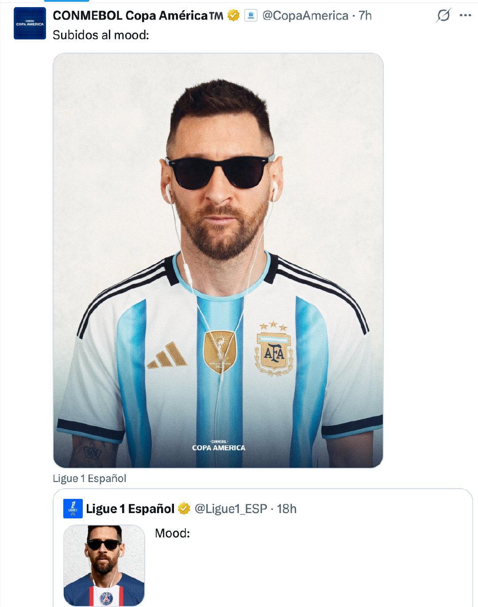Viewport: 478px width, 607px height.
Task: Open the large Argentina jersey photo
Action: coord(218,261)
